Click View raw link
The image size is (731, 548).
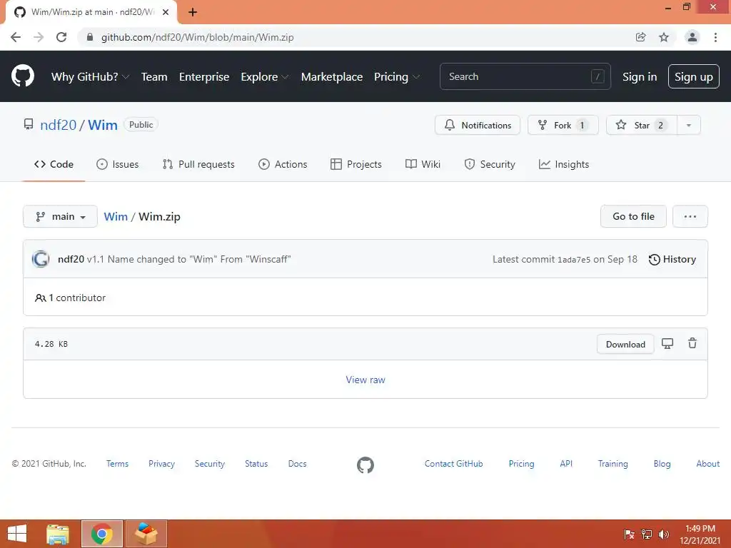(365, 380)
